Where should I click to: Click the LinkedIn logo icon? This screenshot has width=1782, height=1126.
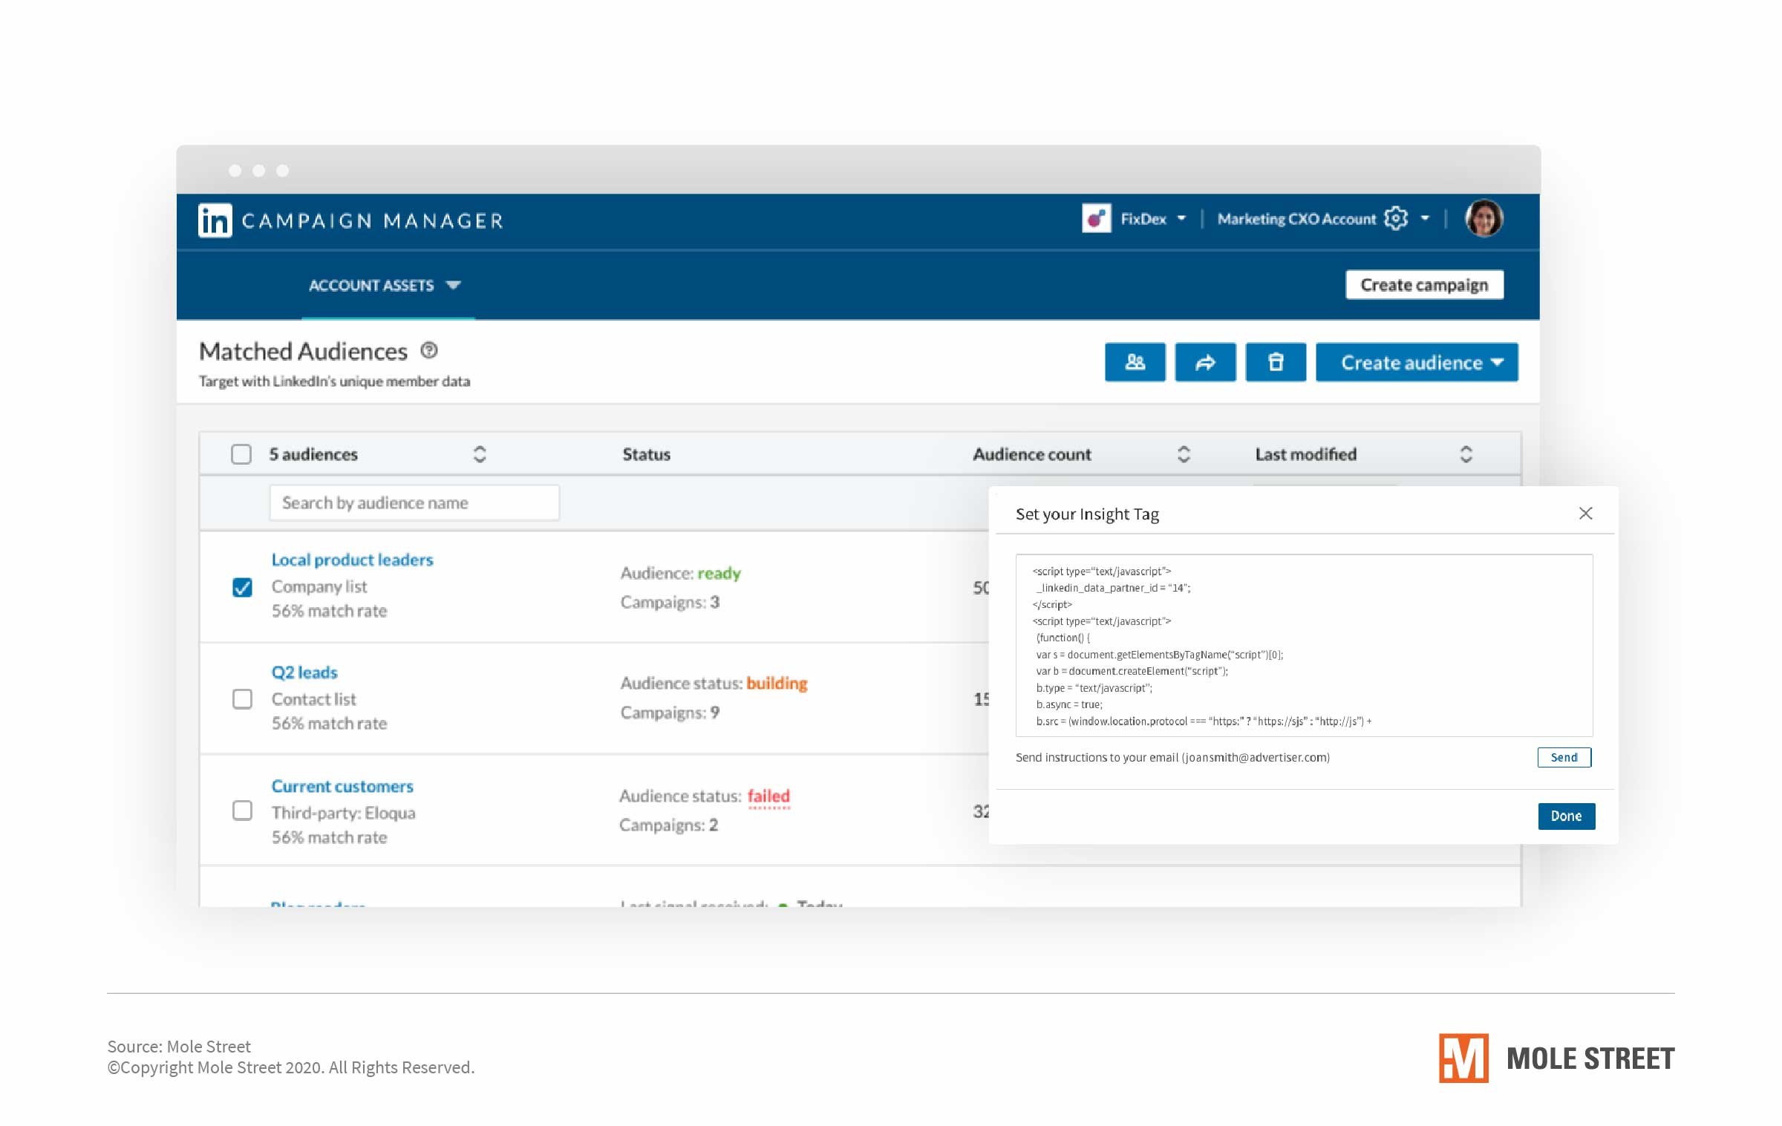pos(215,220)
